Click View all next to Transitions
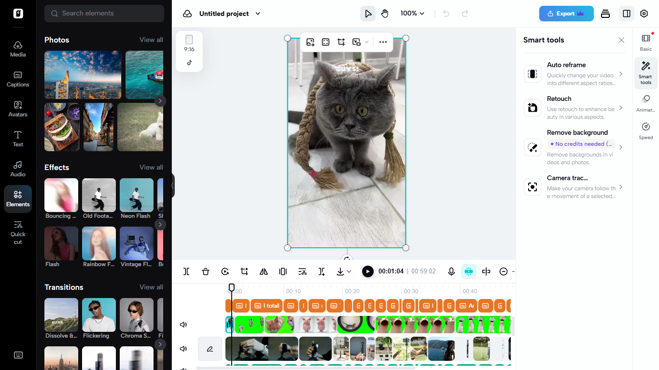 pos(151,287)
